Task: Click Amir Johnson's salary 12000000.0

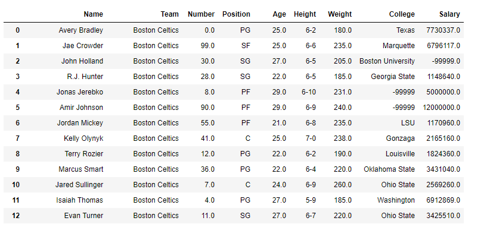Action: coord(441,108)
